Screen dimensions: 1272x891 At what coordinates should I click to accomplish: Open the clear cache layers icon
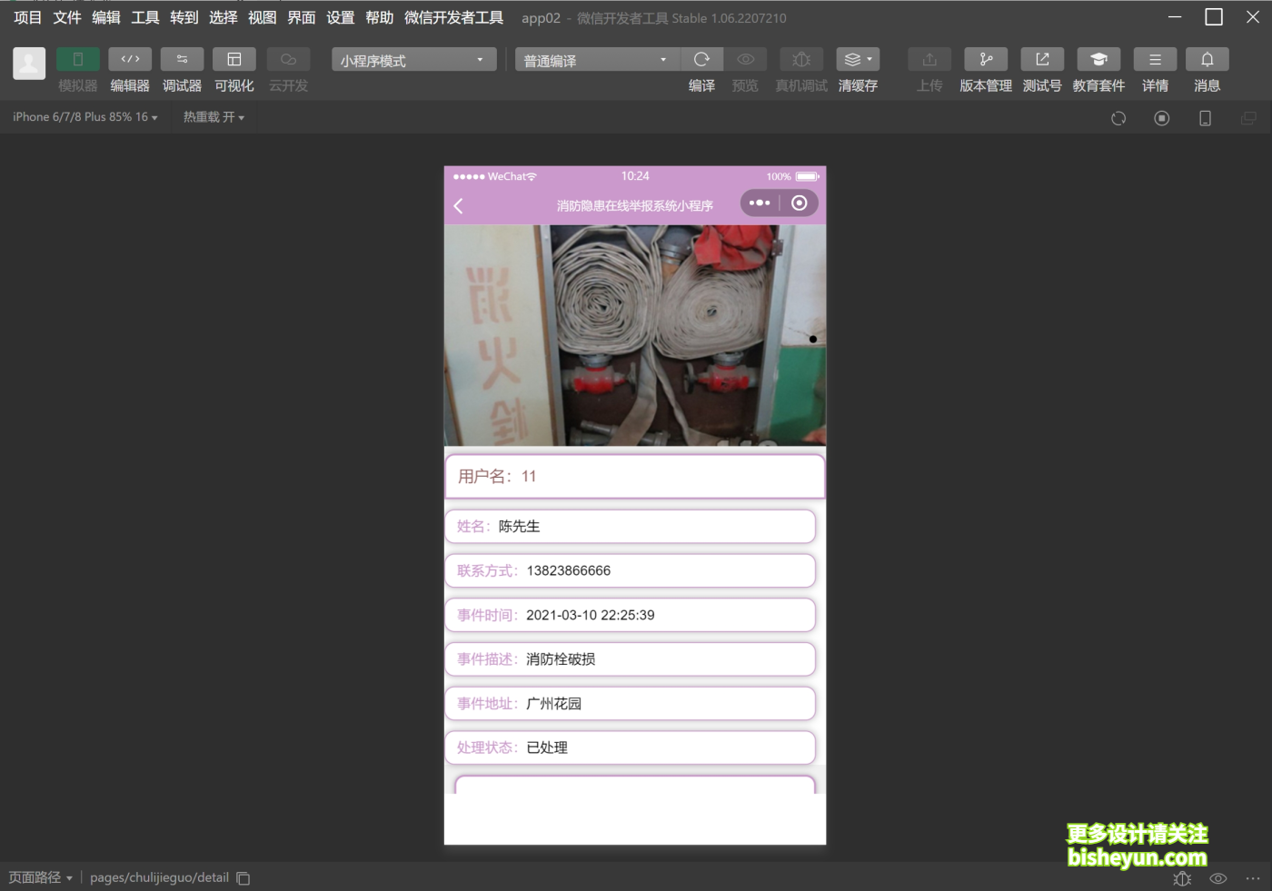pos(857,60)
